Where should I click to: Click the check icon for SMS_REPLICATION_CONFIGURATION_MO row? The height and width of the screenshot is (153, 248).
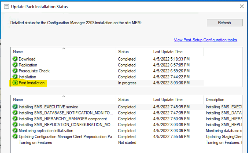tap(15, 125)
